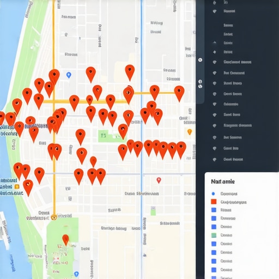
Task: Click the red pin inside the large southern park
Action: click(x=65, y=240)
